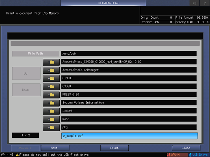Expand the PRESS_6136 folder icon

[x=51, y=95]
